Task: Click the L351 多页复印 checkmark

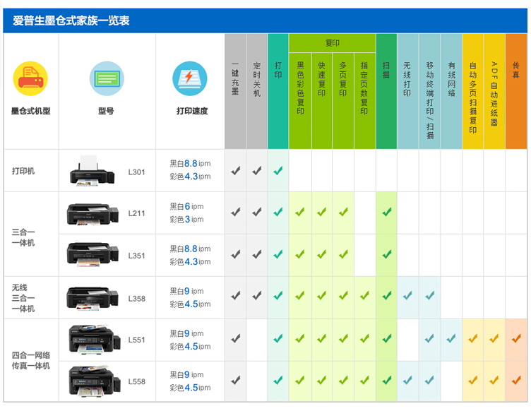Action: coord(343,254)
